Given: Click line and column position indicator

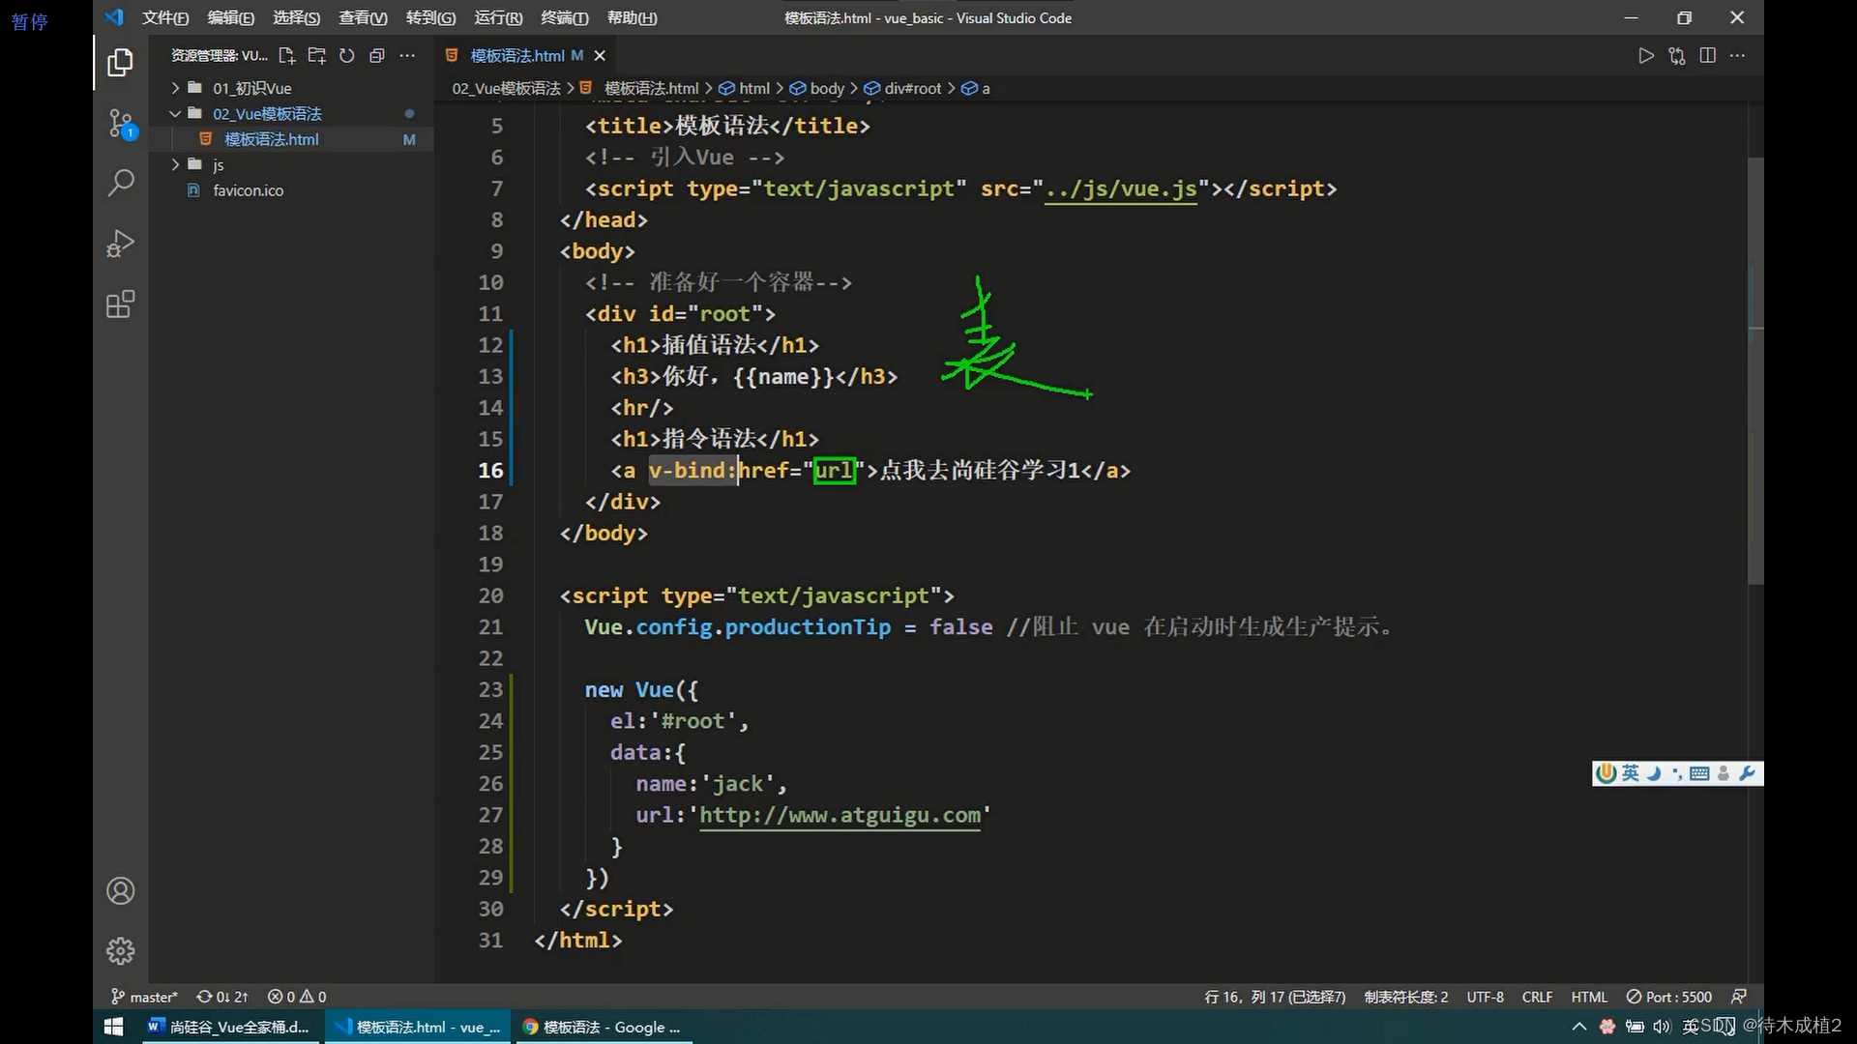Looking at the screenshot, I should coord(1275,997).
